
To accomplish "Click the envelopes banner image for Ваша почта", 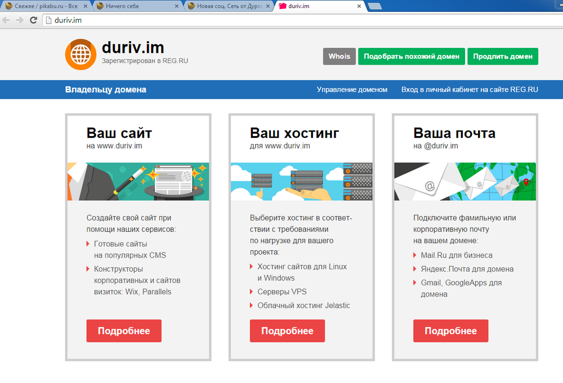I will coord(464,181).
